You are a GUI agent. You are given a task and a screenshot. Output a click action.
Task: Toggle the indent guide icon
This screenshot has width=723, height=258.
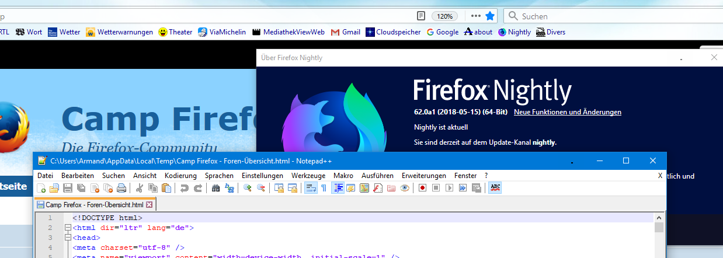[338, 188]
